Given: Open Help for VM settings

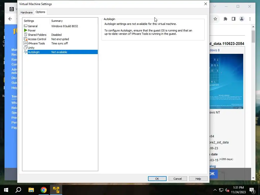Looking at the screenshot, I should pos(198,178).
